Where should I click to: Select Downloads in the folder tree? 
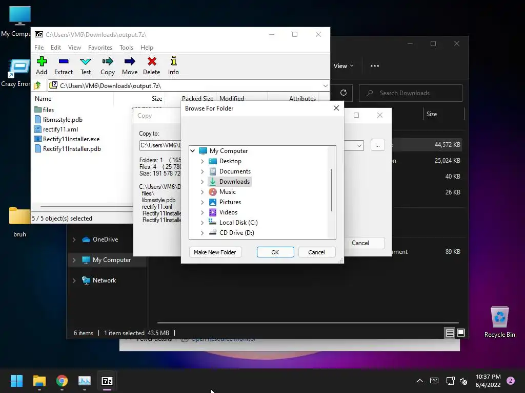(x=229, y=182)
